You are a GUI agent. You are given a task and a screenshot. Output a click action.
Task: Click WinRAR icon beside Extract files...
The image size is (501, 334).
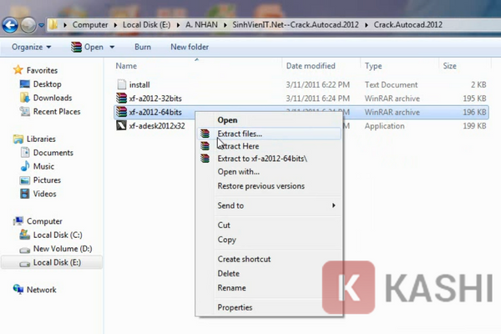point(205,134)
